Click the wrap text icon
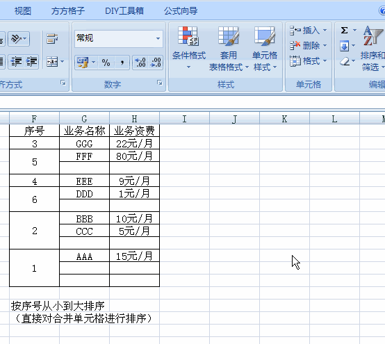This screenshot has width=385, height=344. point(52,38)
